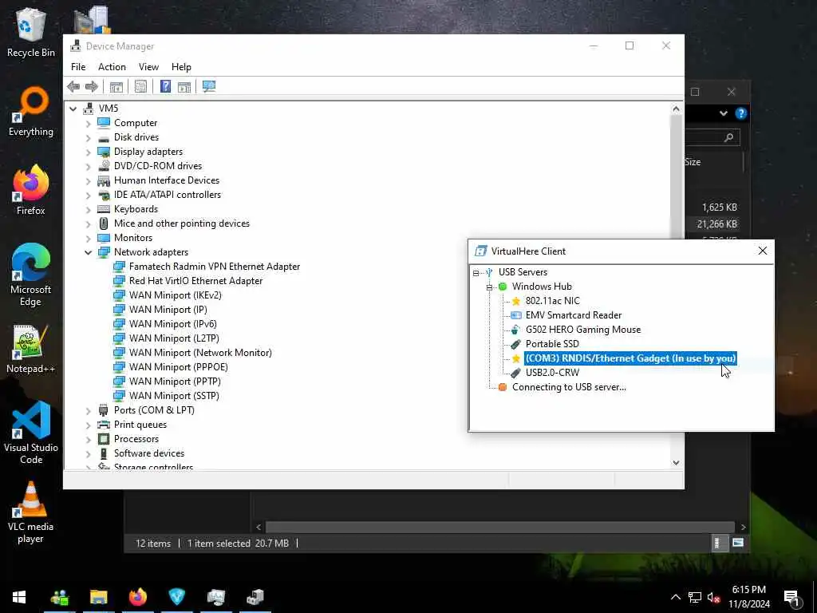Select USB2.0-CRW device
The height and width of the screenshot is (613, 817).
coord(552,373)
